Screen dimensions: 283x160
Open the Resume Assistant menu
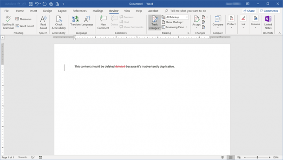click(x=256, y=22)
